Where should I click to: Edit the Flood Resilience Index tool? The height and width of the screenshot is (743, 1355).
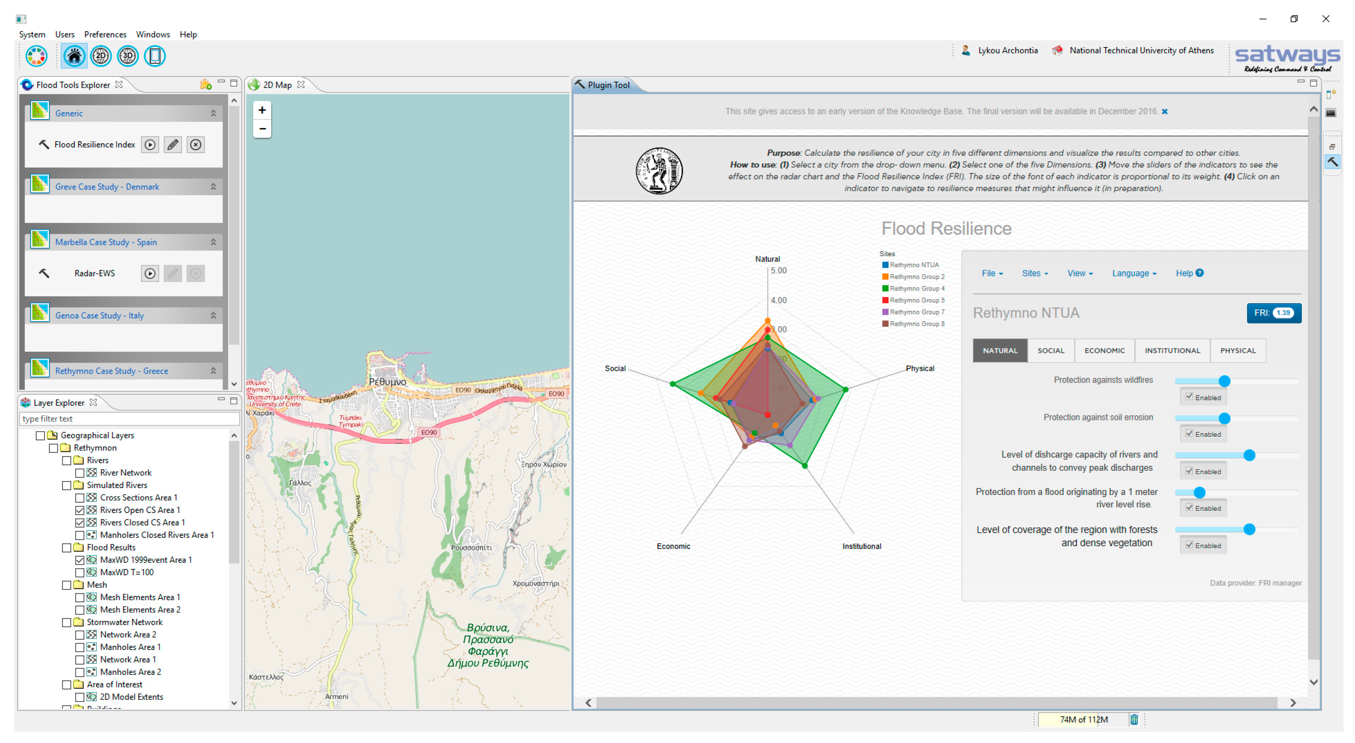(x=173, y=145)
